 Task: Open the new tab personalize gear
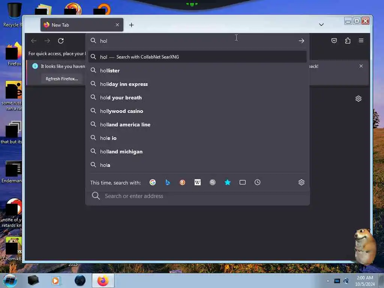[358, 99]
